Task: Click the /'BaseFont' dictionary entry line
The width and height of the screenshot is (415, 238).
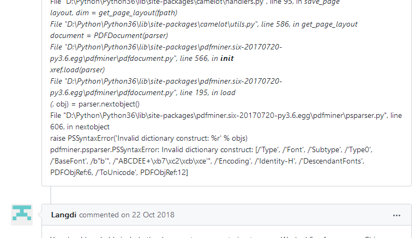Action: [207, 161]
